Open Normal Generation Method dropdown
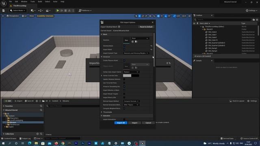The image size is (260, 146). pyautogui.click(x=131, y=105)
